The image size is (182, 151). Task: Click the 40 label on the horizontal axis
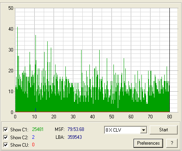[x=92, y=117]
